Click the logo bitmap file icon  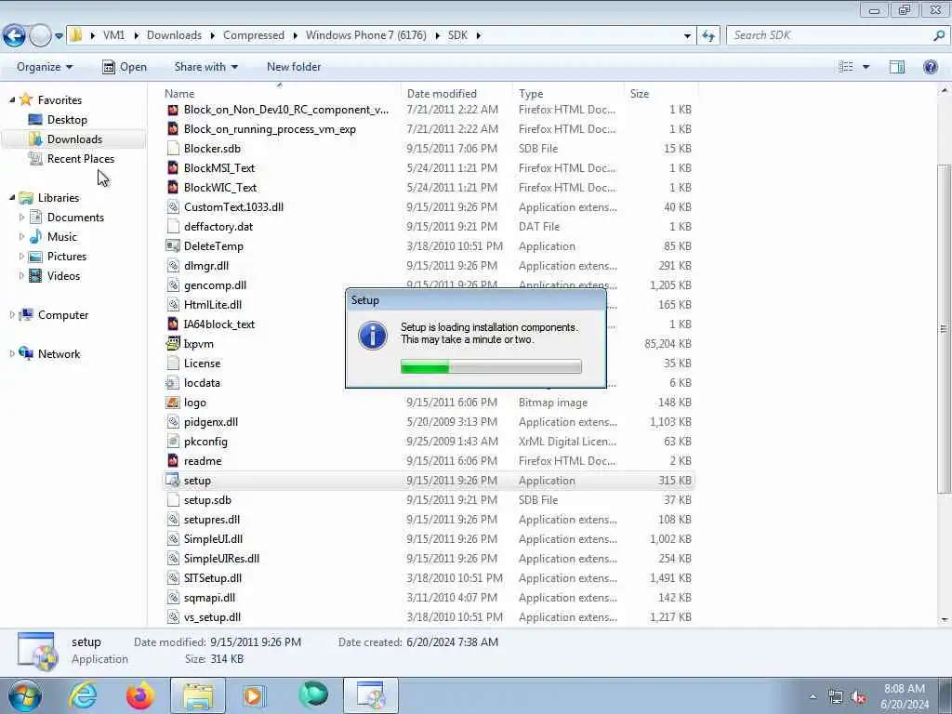coord(173,402)
